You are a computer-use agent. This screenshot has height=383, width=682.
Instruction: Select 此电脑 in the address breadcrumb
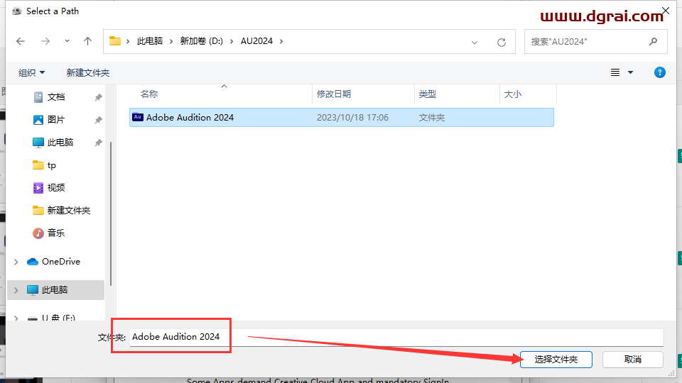[x=150, y=41]
